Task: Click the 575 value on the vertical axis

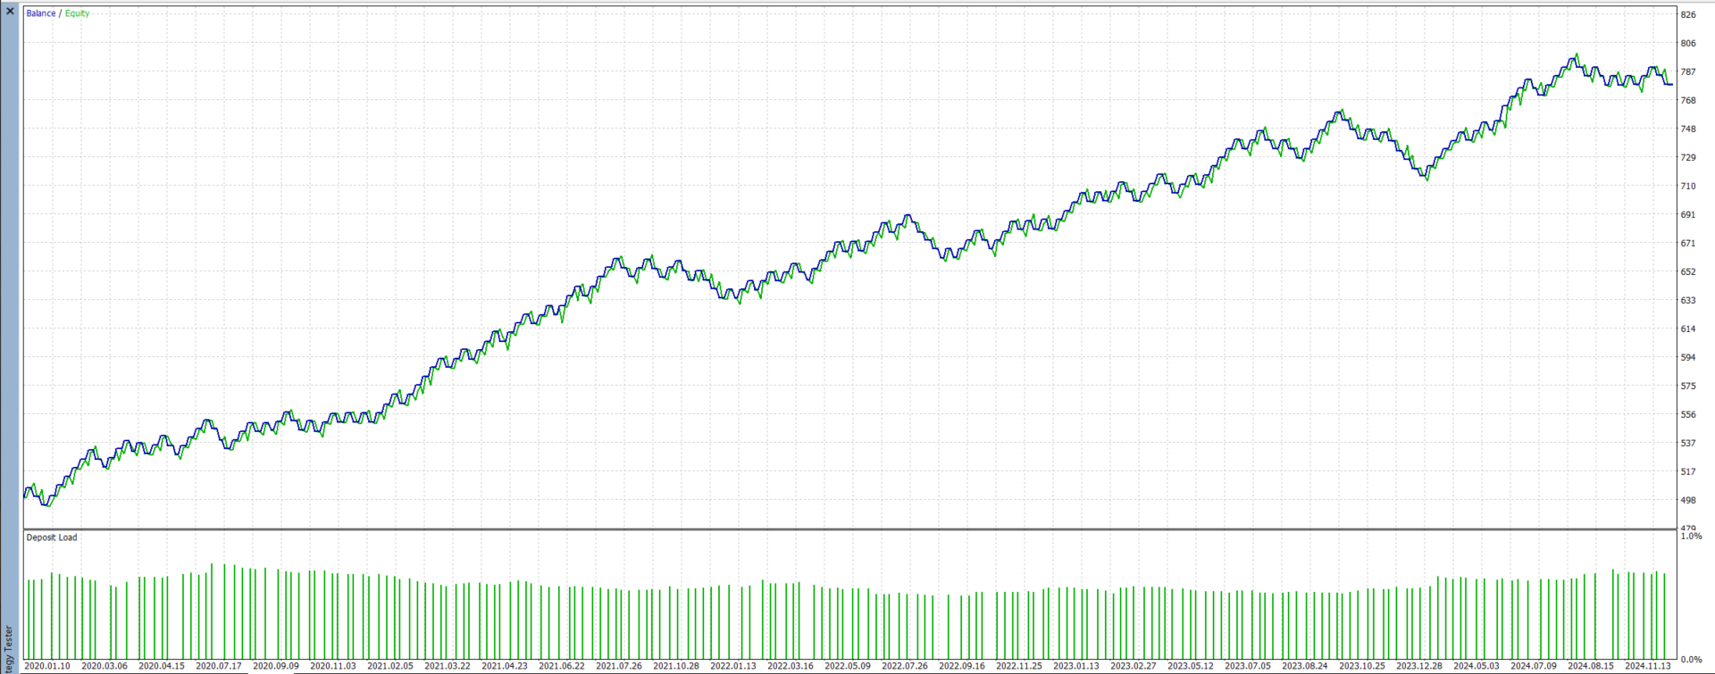Action: coord(1688,386)
